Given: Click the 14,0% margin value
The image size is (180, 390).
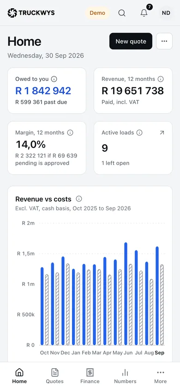Looking at the screenshot, I should coord(31,145).
